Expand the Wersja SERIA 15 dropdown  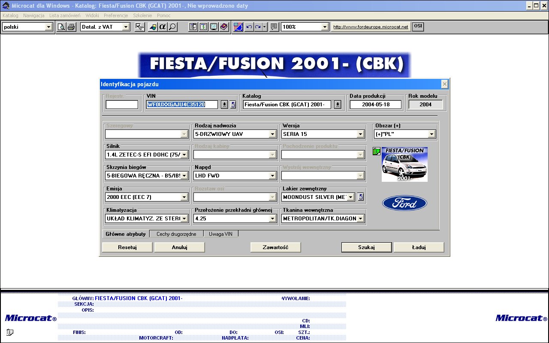360,134
